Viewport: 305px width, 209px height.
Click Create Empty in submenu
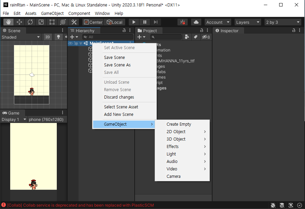coord(182,124)
